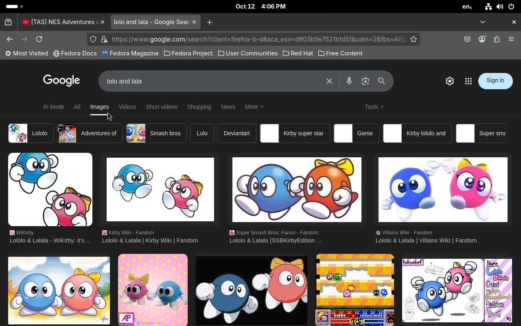The width and height of the screenshot is (521, 326).
Task: Open the Red Hat bookmarks folder
Action: pos(298,53)
